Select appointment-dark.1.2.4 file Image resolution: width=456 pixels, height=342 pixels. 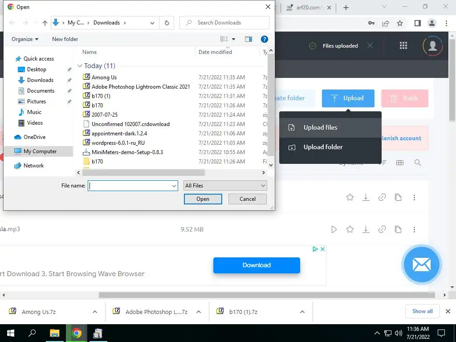(119, 134)
